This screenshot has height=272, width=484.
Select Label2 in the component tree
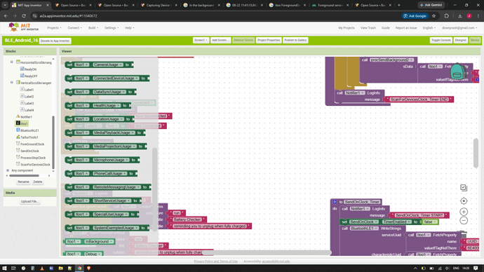(29, 97)
